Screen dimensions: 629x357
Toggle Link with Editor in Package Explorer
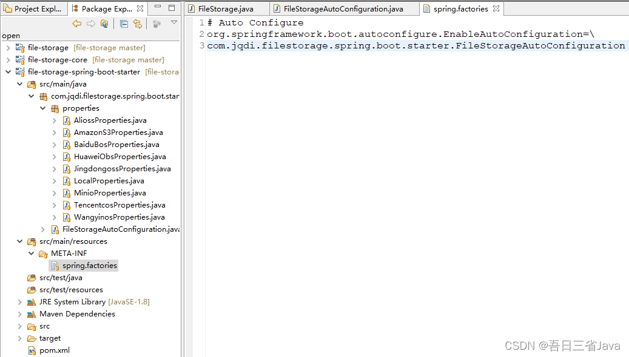coord(137,23)
